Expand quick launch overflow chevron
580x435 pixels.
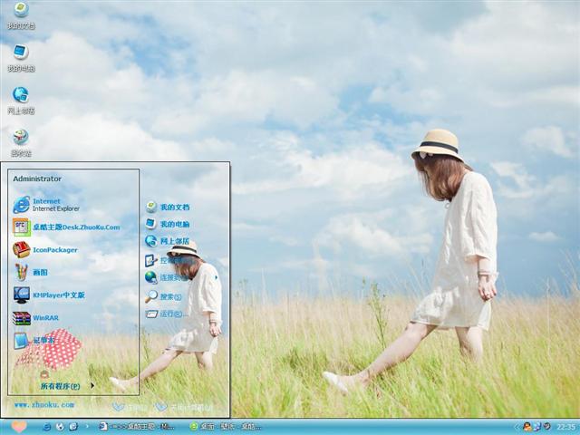[87, 427]
